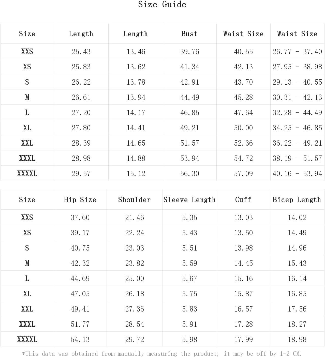Click the Hip Size column header
The image size is (325, 357).
(80, 200)
